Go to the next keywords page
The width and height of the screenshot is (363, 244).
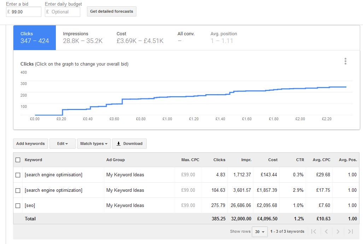(338, 231)
